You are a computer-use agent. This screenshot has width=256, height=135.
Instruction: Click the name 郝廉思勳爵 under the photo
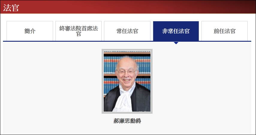click(127, 121)
